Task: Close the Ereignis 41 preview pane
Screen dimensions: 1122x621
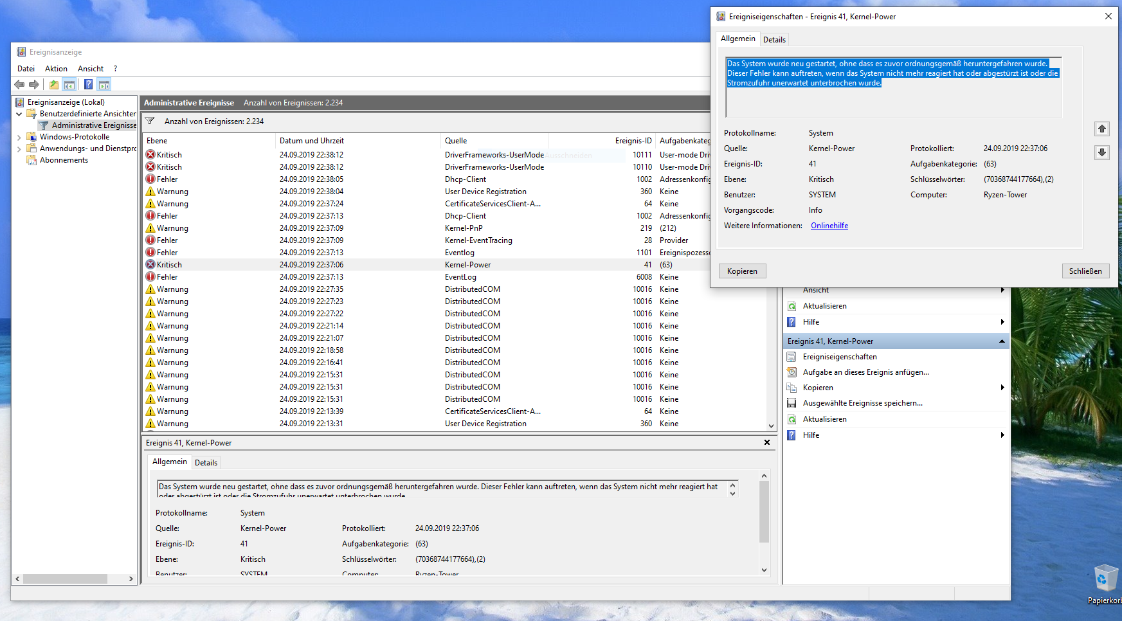Action: click(x=767, y=442)
